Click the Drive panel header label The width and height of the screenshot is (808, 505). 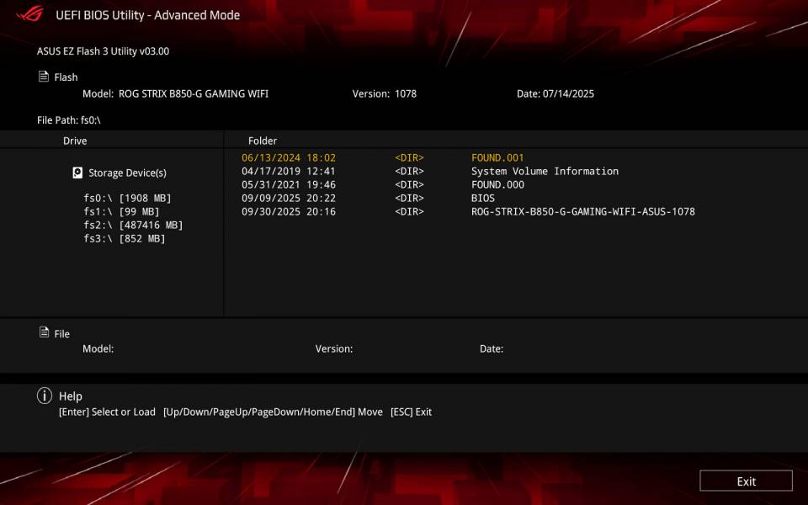[x=74, y=141]
